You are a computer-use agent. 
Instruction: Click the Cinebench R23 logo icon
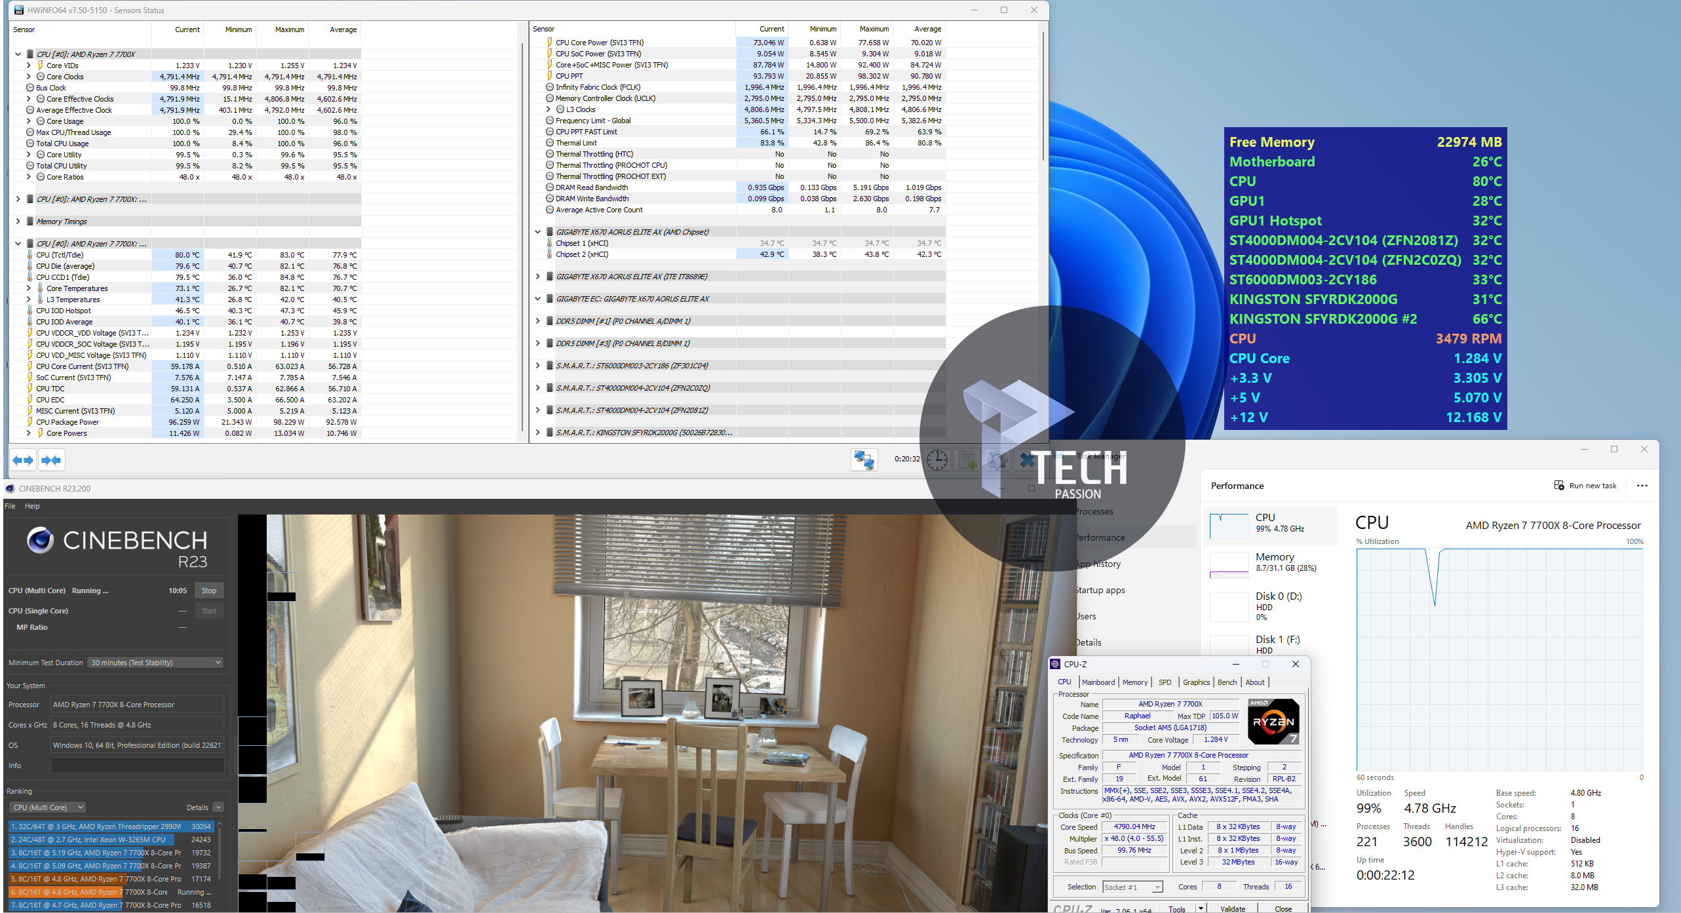(x=40, y=540)
